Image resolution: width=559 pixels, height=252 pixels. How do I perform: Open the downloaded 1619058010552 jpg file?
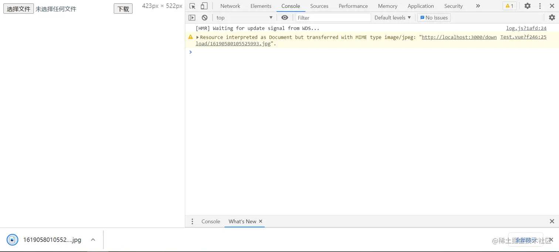click(x=52, y=240)
